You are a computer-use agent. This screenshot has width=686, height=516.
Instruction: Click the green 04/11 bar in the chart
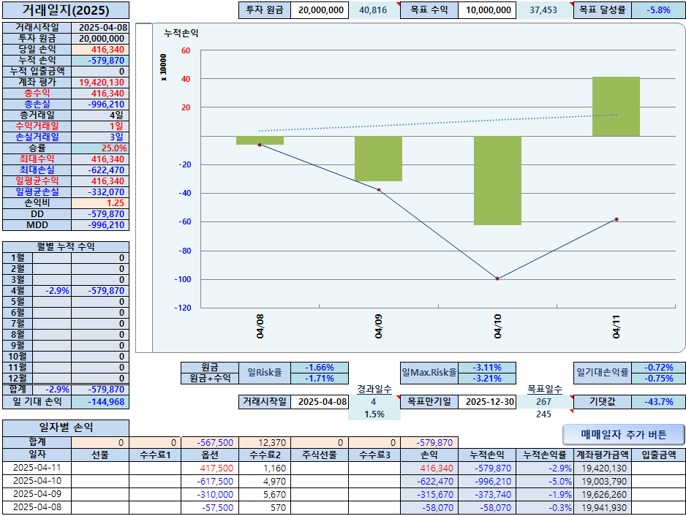(x=616, y=106)
